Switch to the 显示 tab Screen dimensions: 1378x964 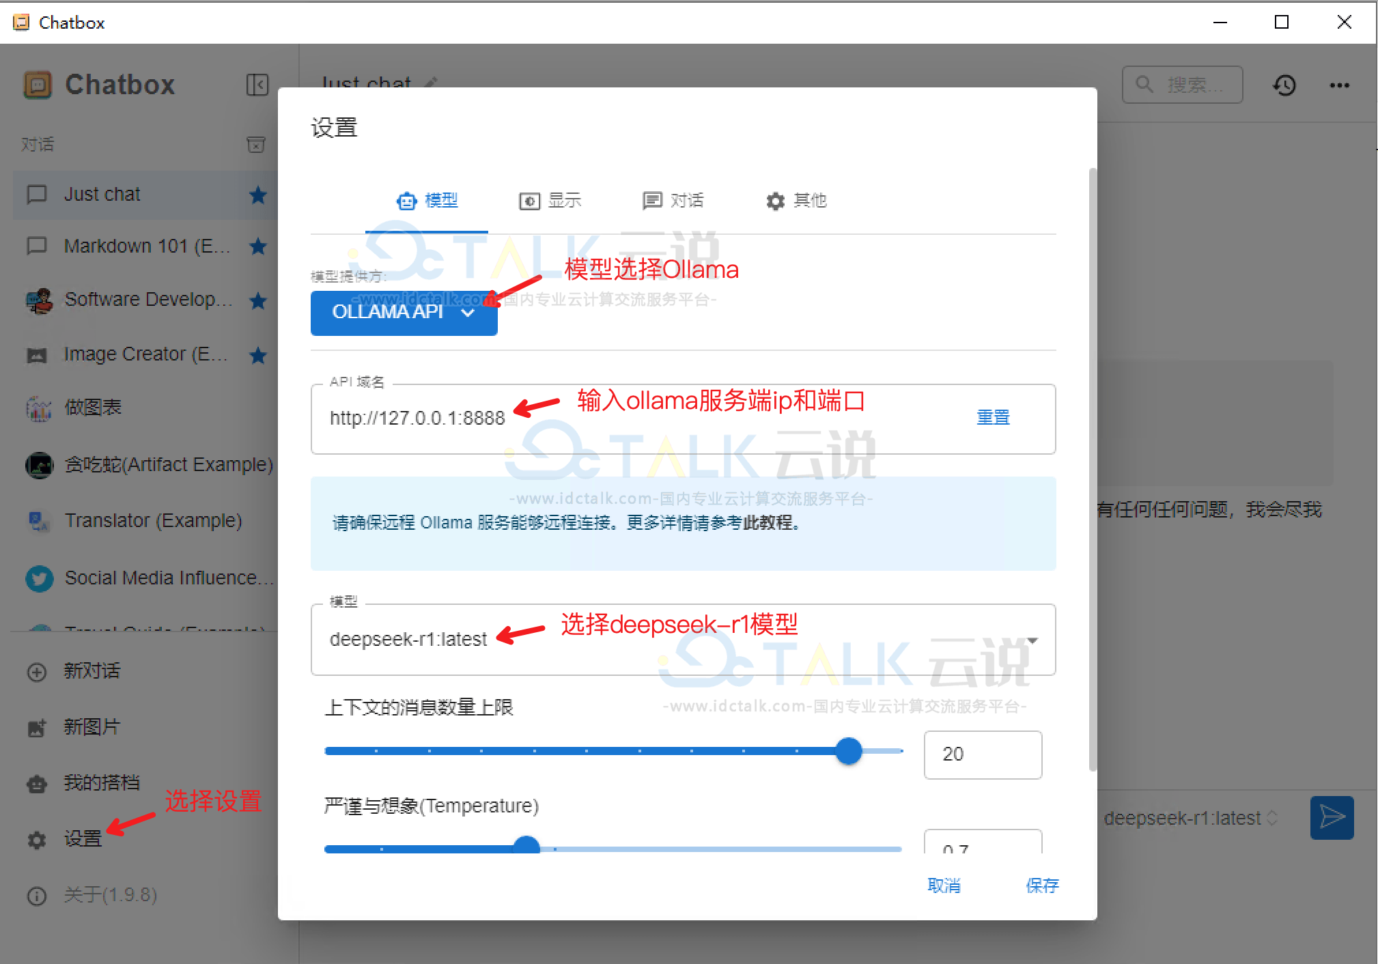(550, 201)
